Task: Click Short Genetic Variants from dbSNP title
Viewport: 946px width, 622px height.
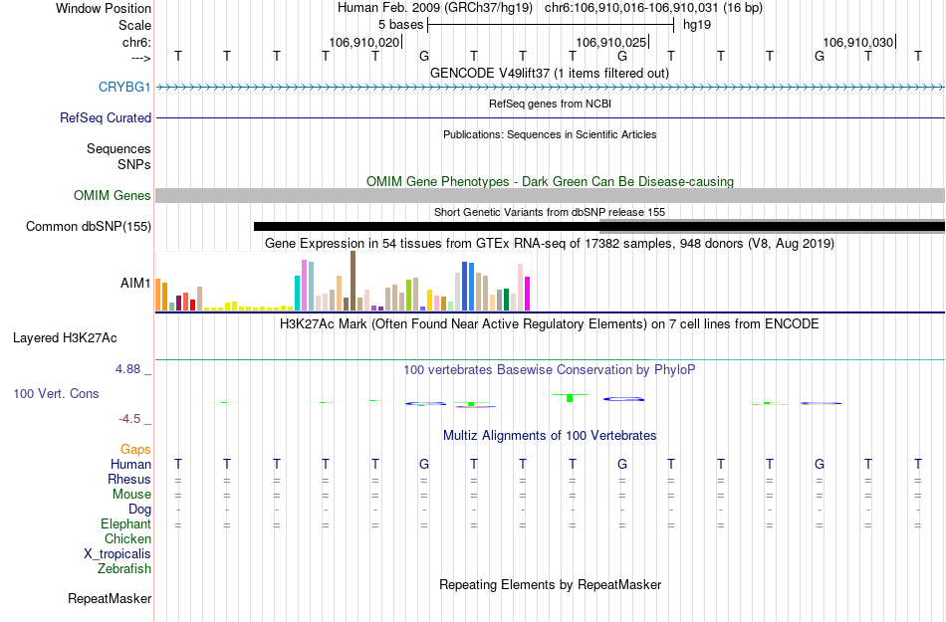Action: (550, 212)
